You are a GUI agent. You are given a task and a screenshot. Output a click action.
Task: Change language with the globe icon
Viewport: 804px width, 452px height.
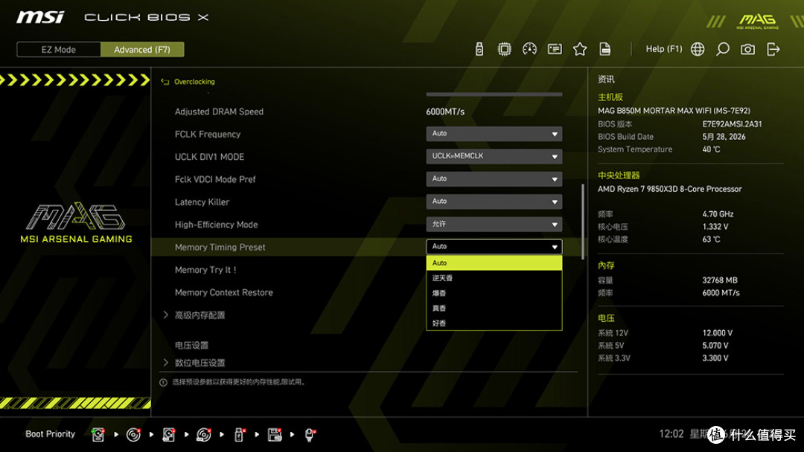(x=698, y=49)
